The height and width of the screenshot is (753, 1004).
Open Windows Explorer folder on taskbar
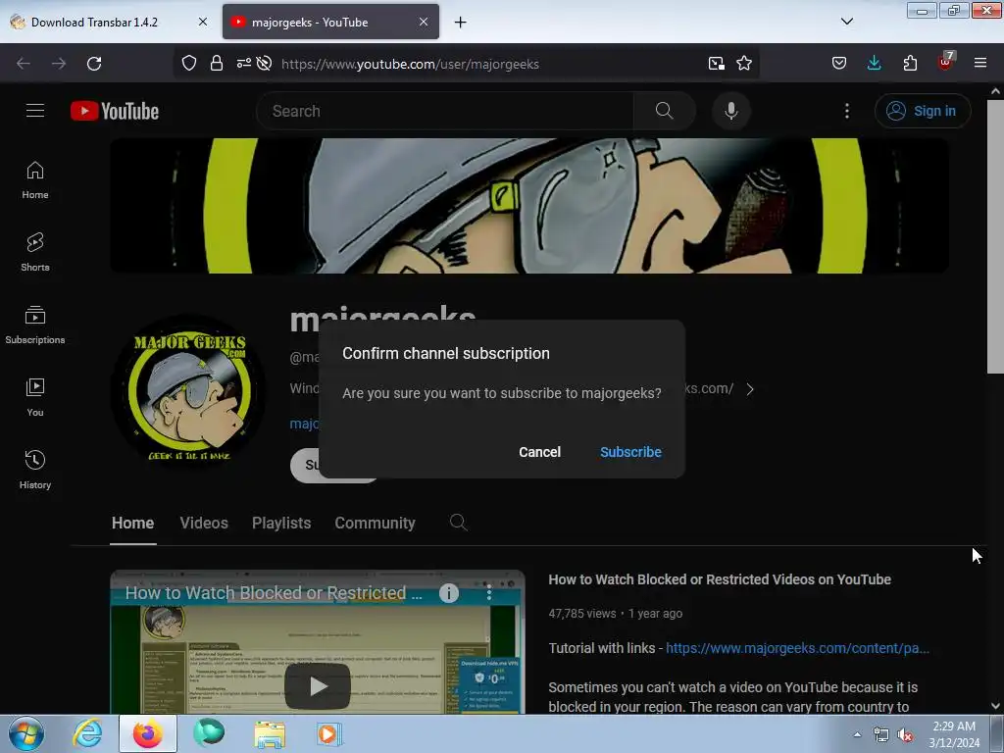(x=270, y=733)
